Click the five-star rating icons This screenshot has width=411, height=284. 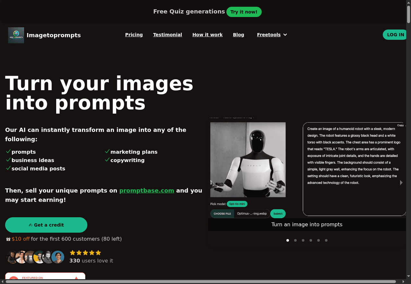point(85,253)
